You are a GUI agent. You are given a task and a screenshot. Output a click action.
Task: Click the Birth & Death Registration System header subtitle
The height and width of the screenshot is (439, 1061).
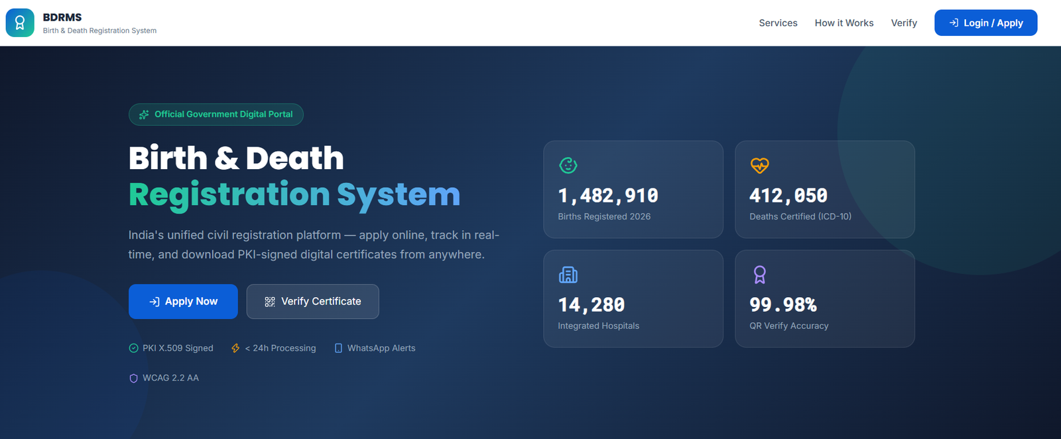[99, 31]
